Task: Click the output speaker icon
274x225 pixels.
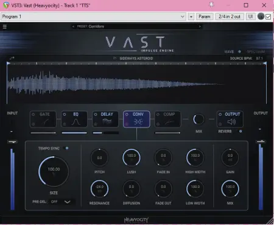Action: (231, 122)
